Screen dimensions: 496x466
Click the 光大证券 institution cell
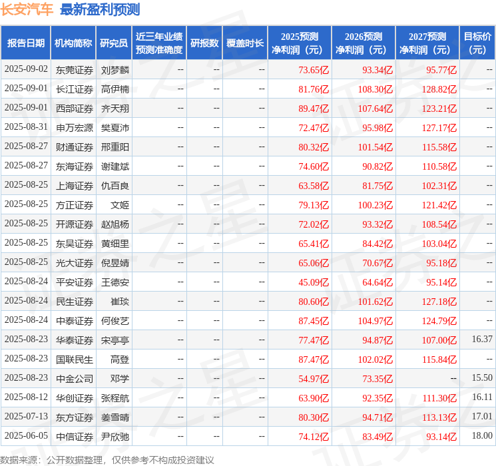click(x=75, y=263)
